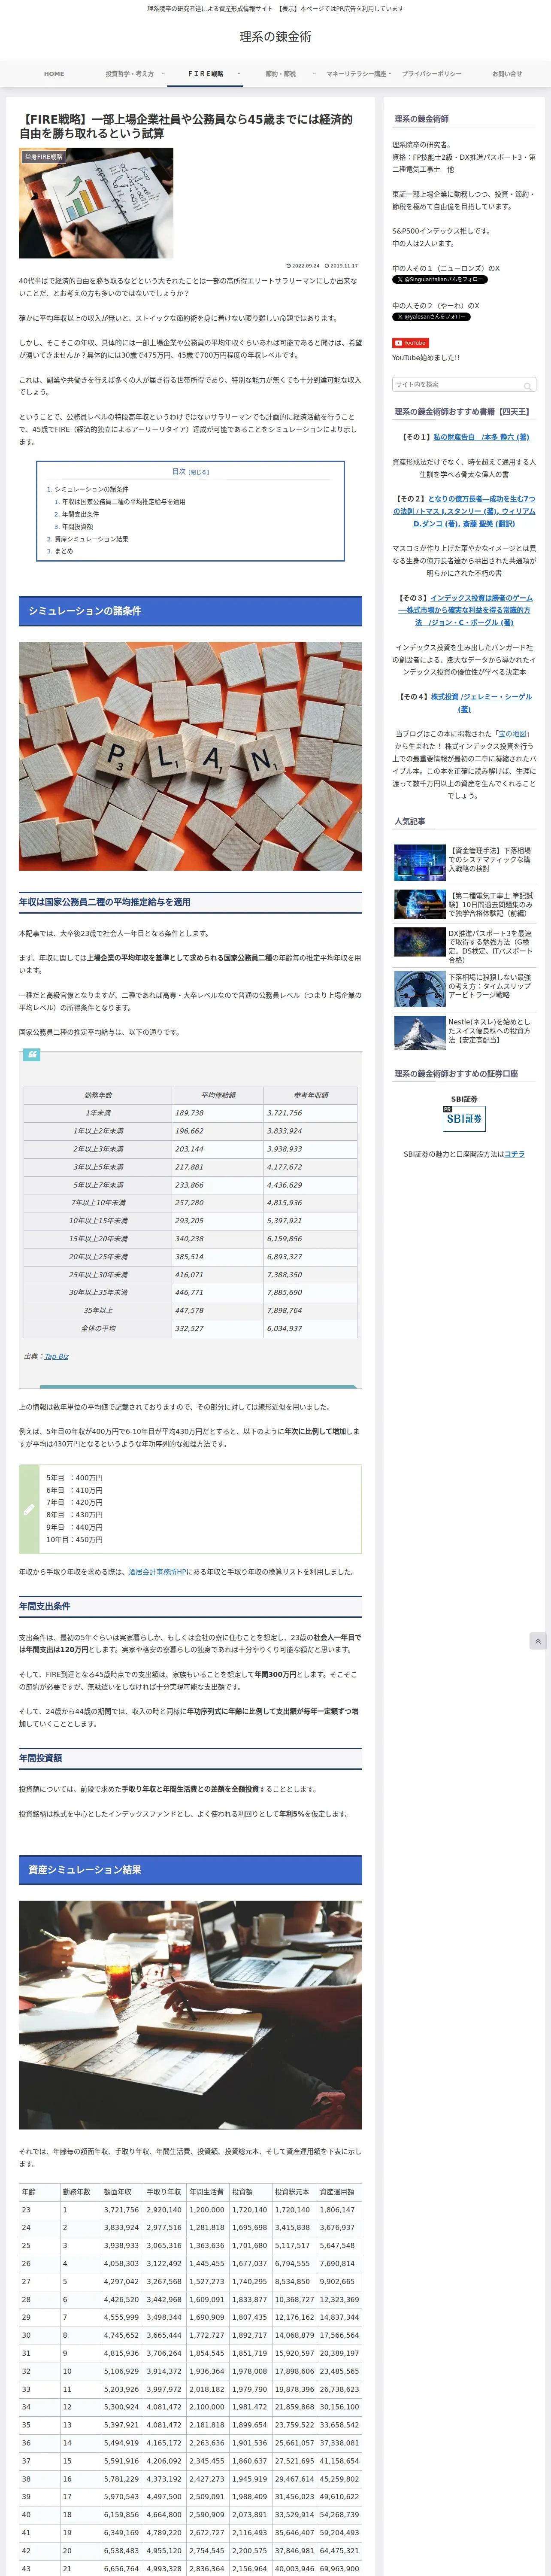551x2576 pixels.
Task: Jump to 年間支出条件 in contents
Action: (80, 514)
